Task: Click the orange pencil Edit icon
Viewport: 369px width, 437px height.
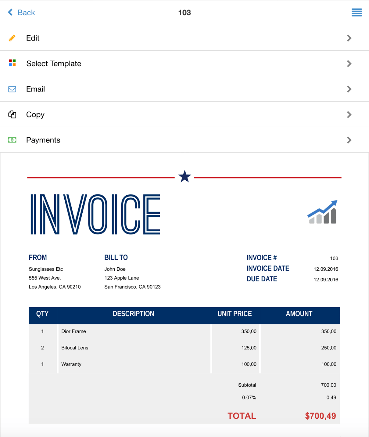Action: coord(12,38)
